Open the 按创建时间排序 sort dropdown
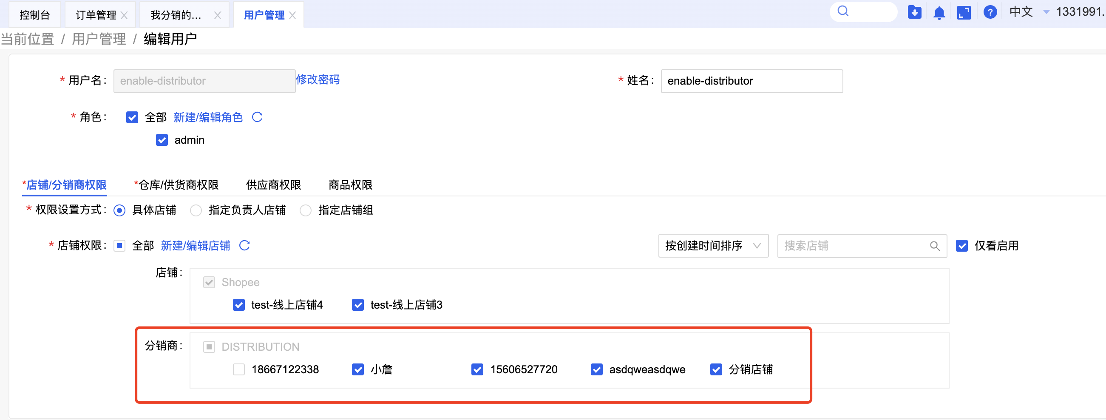This screenshot has height=420, width=1106. [x=713, y=246]
